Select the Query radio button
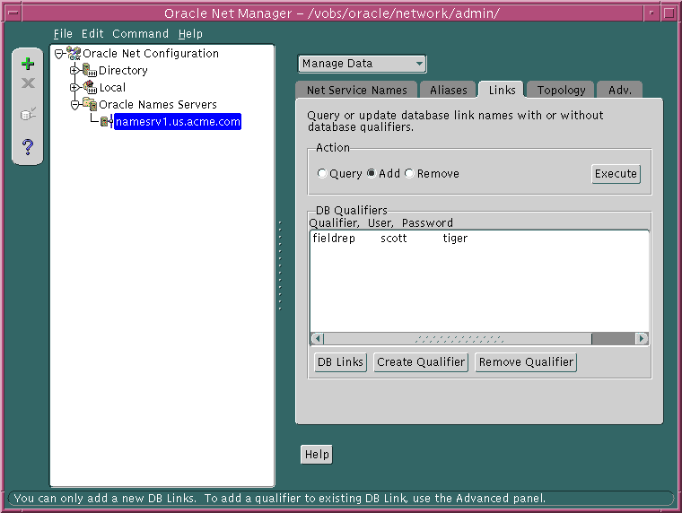 [x=322, y=173]
